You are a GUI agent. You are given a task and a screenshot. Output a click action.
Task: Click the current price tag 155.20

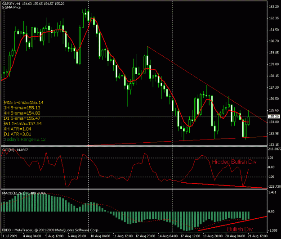click(x=274, y=117)
